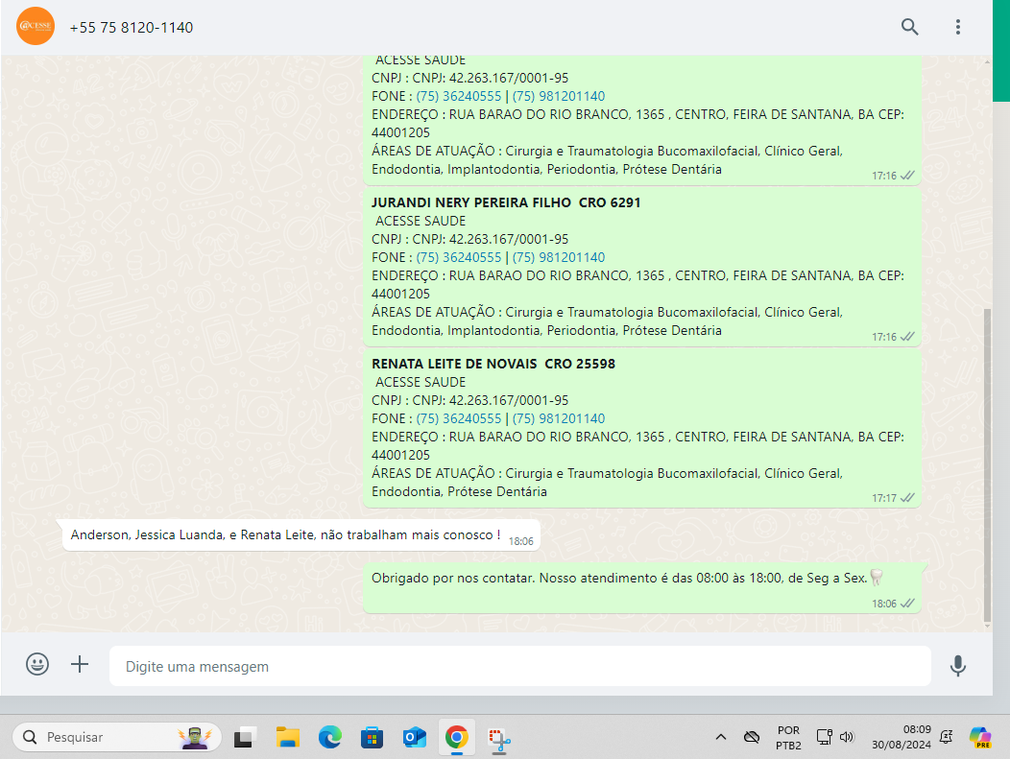Click (75) 36240555 in Renata Leite message

coord(459,418)
